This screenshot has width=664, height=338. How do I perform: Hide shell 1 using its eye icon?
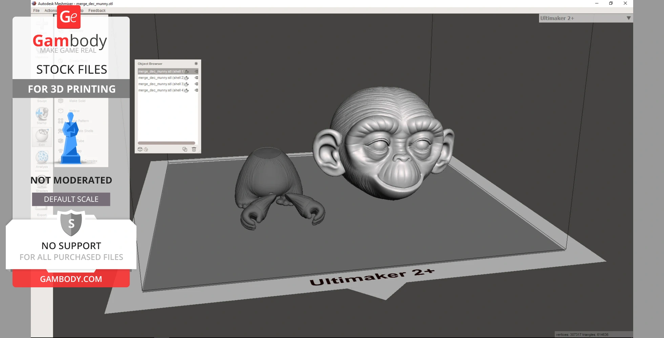[x=196, y=71]
